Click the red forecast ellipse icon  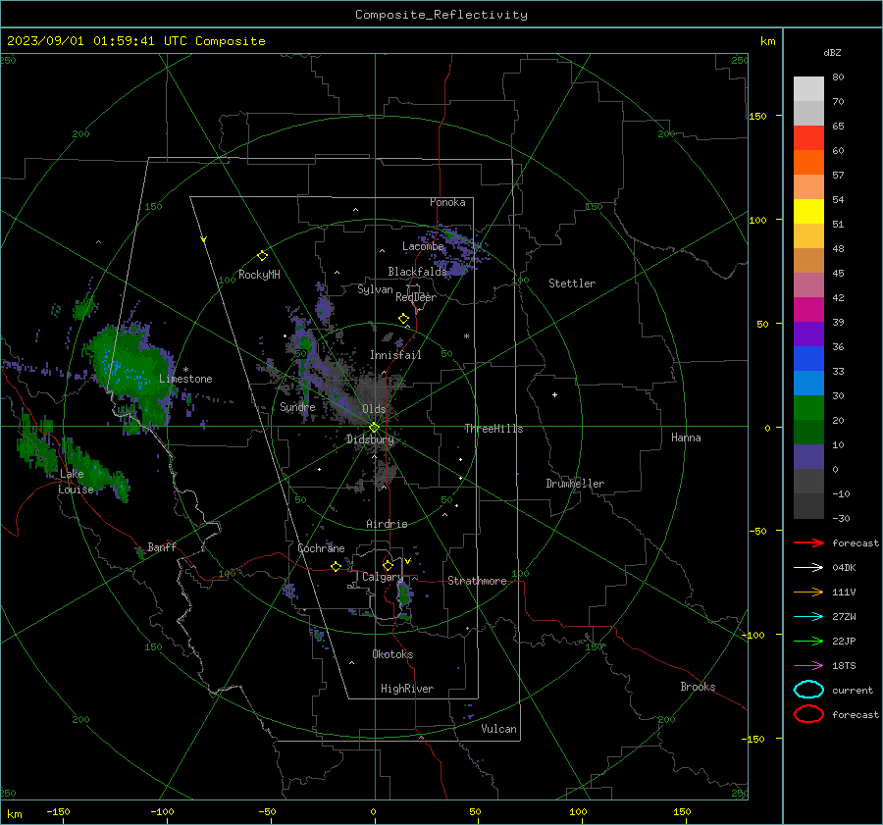coord(808,714)
